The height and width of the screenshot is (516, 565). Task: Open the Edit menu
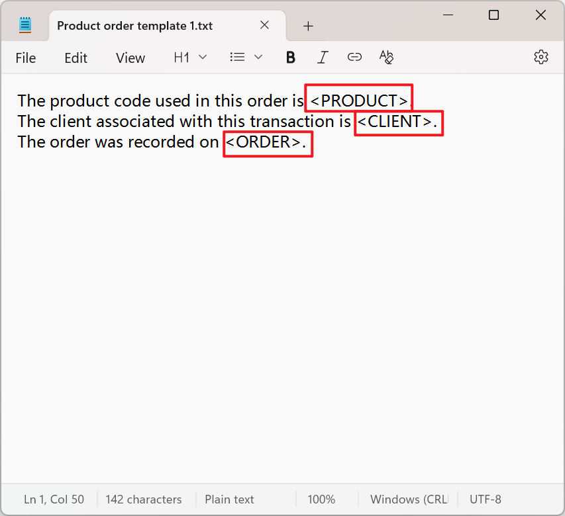76,58
